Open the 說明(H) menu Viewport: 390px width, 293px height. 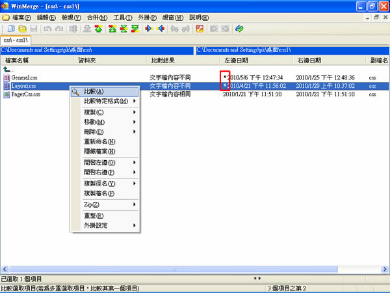point(199,18)
